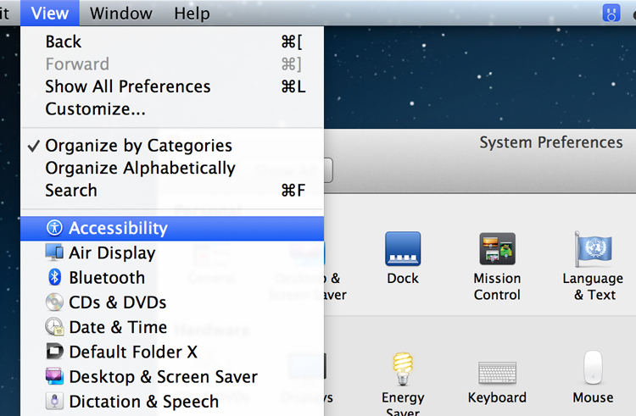This screenshot has height=416, width=636.
Task: Open the Energy Saver light bulb icon
Action: coord(403,369)
